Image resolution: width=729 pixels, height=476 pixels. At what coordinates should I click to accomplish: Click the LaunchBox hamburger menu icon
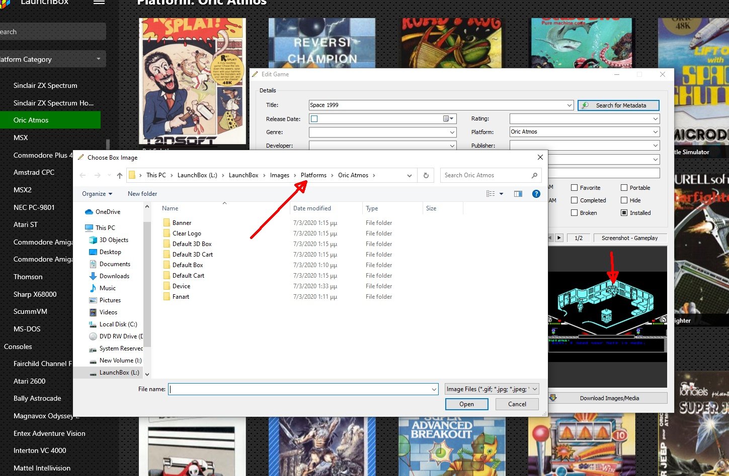click(99, 2)
